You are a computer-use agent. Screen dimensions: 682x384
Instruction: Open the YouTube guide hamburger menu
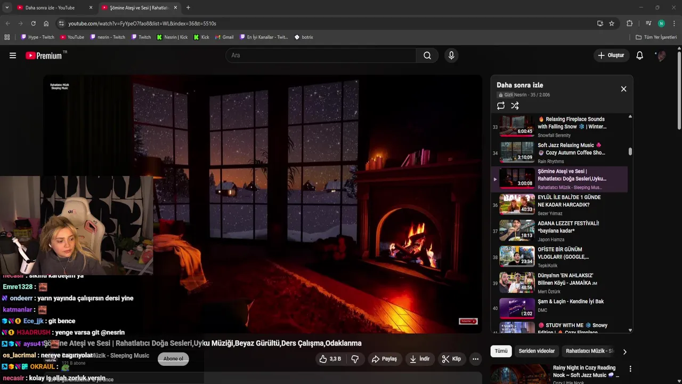coord(13,55)
